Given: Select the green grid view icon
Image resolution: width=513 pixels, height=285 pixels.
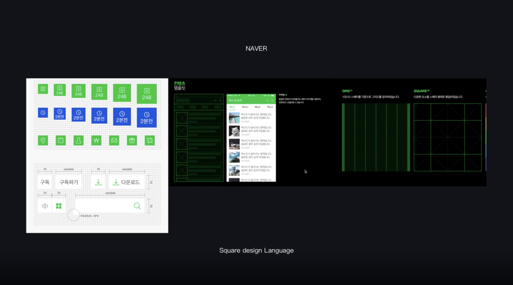Looking at the screenshot, I should click(x=59, y=206).
